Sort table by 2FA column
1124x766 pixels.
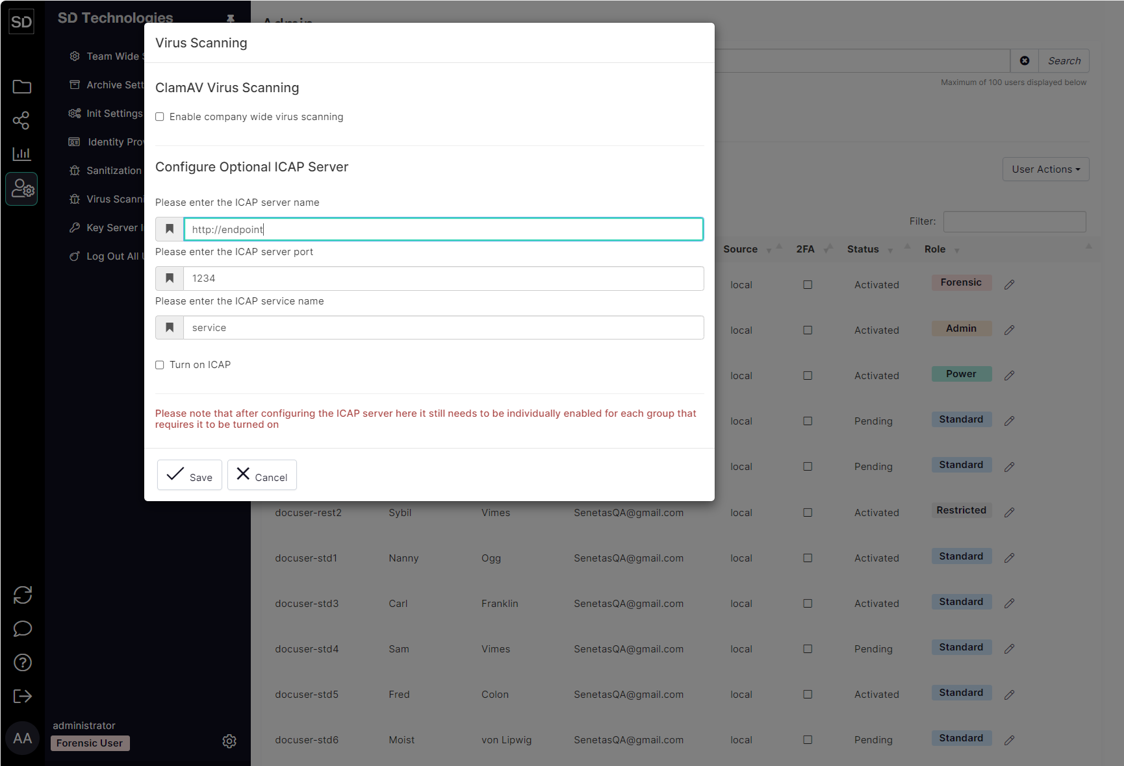806,249
